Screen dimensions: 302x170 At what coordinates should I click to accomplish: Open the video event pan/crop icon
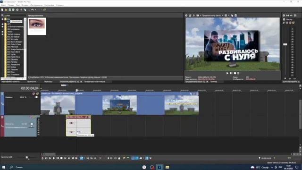point(191,94)
